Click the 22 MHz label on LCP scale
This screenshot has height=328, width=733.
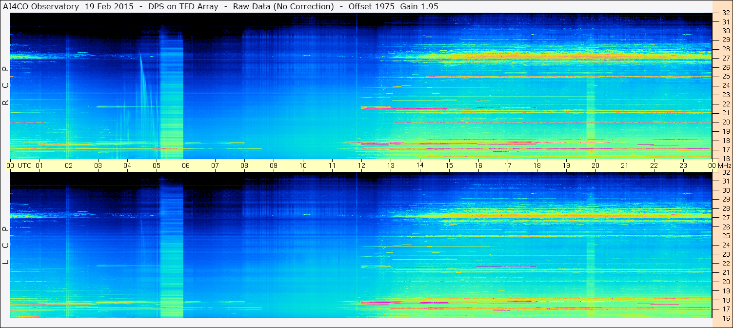(x=726, y=264)
